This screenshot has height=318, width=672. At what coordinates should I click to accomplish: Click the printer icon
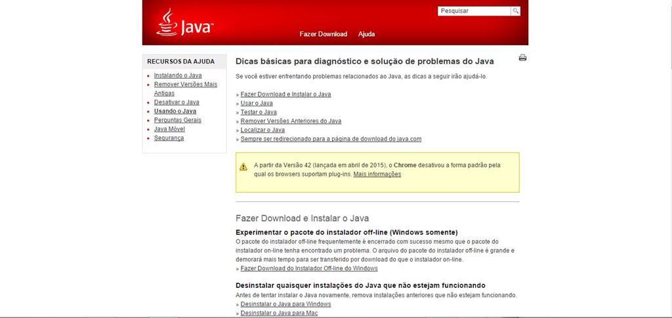(522, 58)
